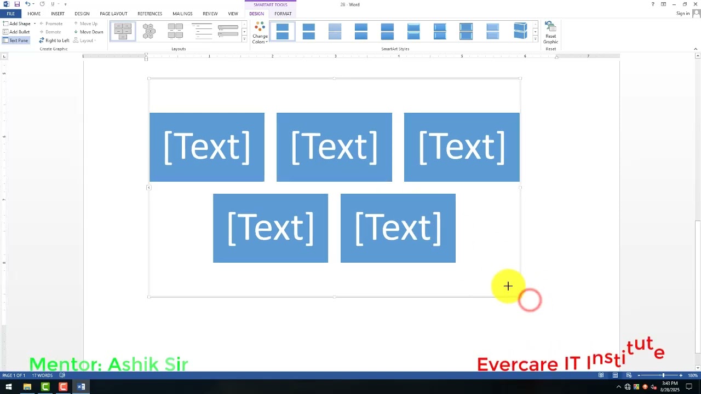Select the Basic Block List layout thumbnail
Image resolution: width=701 pixels, height=394 pixels.
pos(123,31)
